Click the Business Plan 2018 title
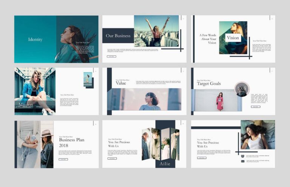Screen dimensions: 290x187 coord(71,142)
